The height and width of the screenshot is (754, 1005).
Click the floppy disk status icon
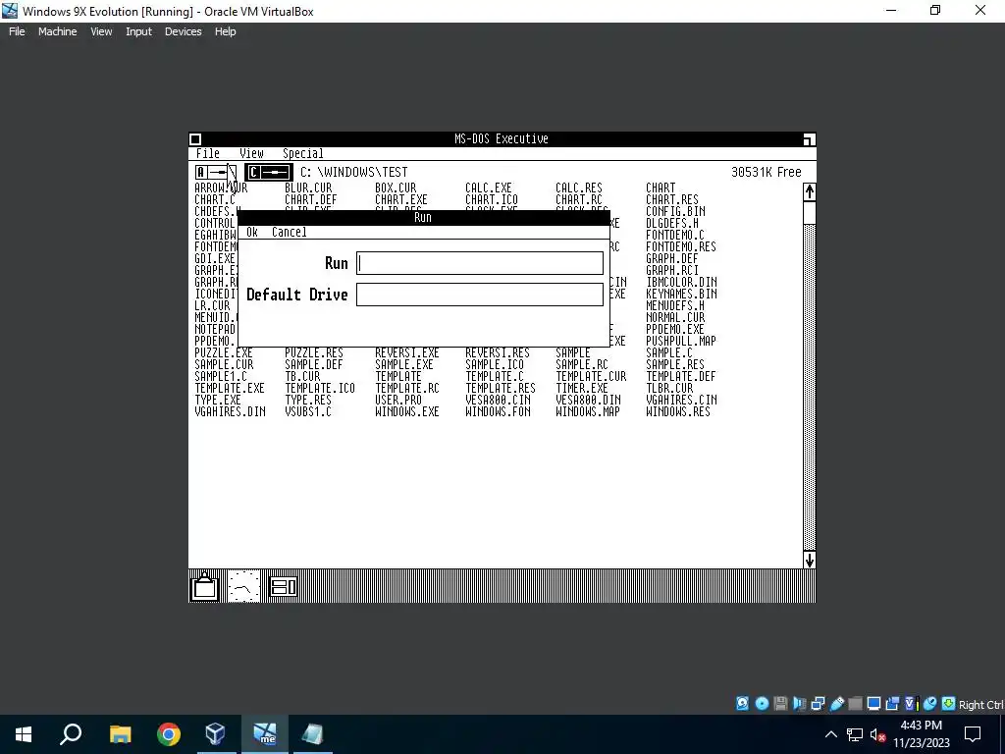pyautogui.click(x=780, y=703)
